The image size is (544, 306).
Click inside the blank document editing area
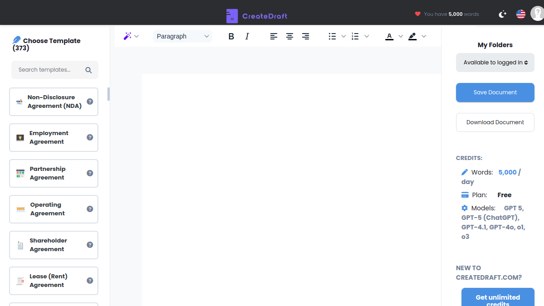[291, 189]
